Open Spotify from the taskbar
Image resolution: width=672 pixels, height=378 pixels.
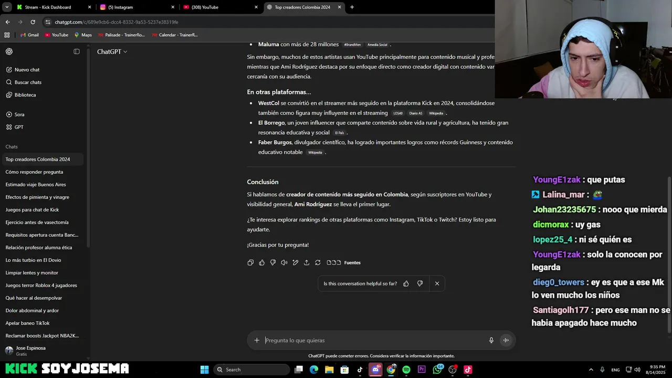(406, 370)
